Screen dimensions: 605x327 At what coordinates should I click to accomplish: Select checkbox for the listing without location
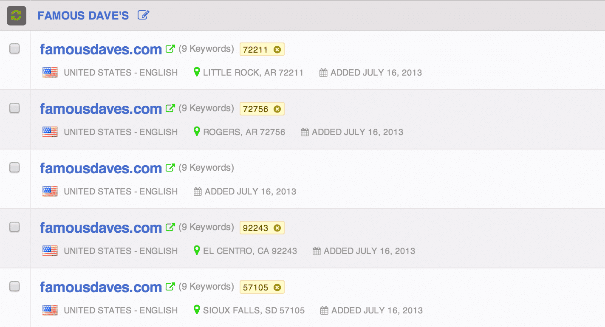pyautogui.click(x=14, y=168)
